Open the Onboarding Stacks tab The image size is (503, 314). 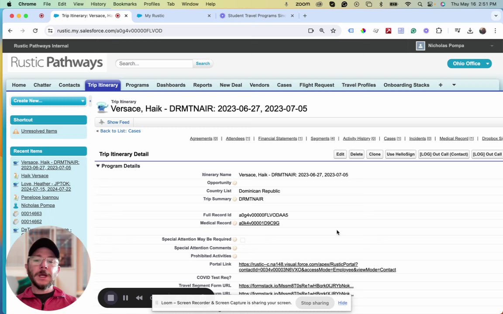(x=407, y=85)
